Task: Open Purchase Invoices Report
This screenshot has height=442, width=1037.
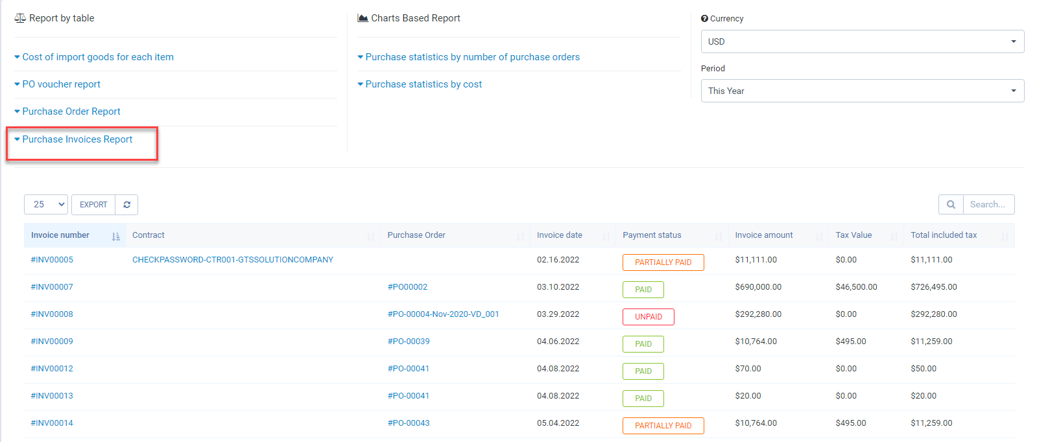Action: (77, 139)
